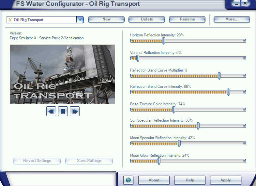Click the label 'Reflection Blend Curve Intensity: 86%'
The height and width of the screenshot is (186, 256).
click(160, 86)
